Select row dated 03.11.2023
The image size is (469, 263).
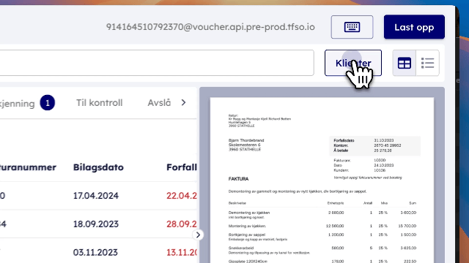(x=98, y=252)
